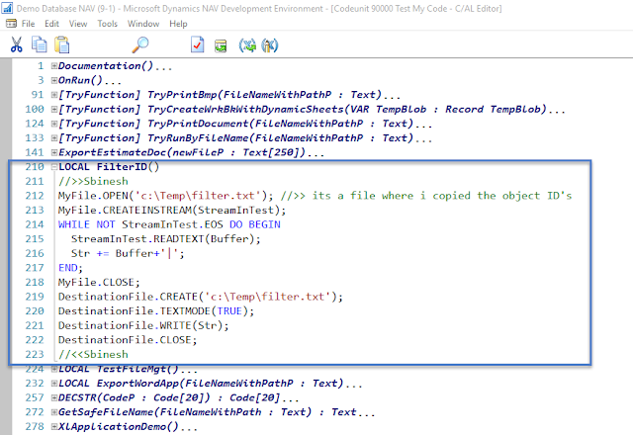This screenshot has height=435, width=633.
Task: Open the Tools menu
Action: pyautogui.click(x=107, y=24)
